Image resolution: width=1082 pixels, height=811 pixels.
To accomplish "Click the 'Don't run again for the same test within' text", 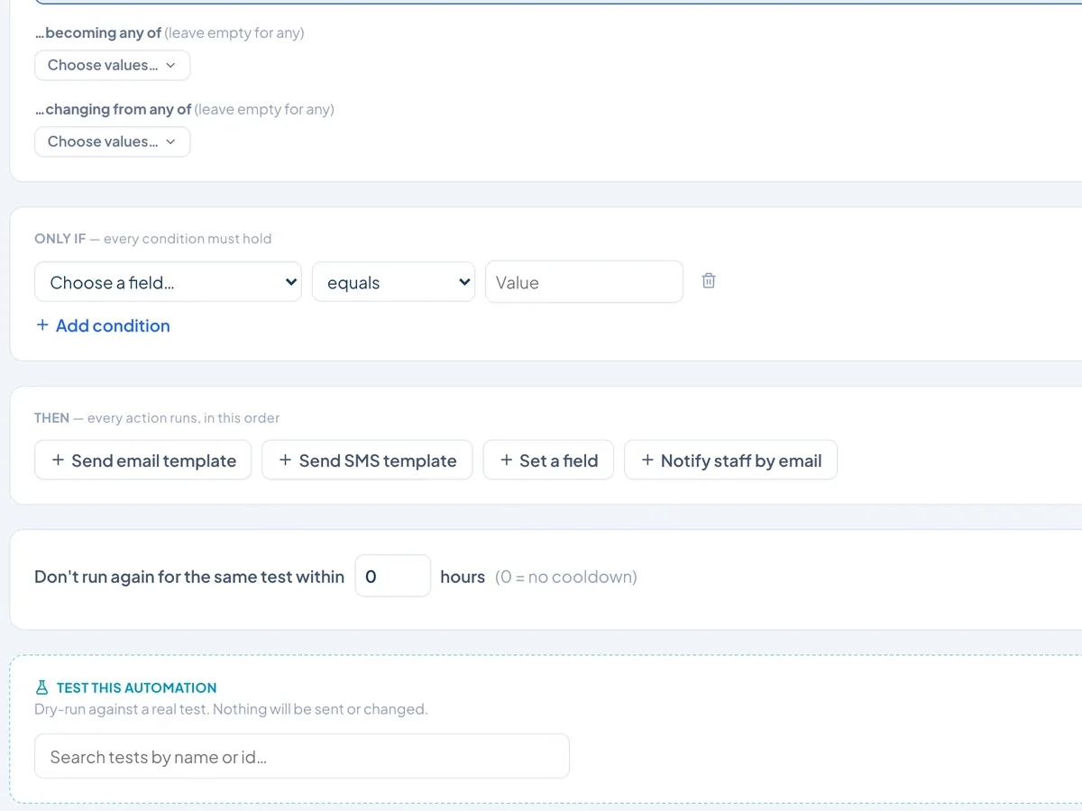I will (x=189, y=577).
